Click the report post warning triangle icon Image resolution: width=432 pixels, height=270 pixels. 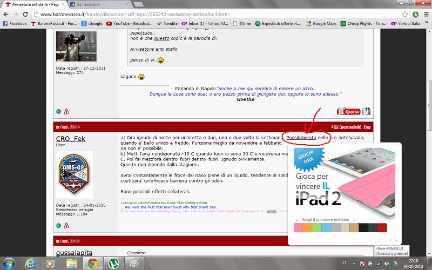tap(66, 112)
